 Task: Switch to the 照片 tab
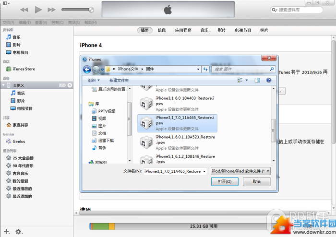pyautogui.click(x=264, y=30)
